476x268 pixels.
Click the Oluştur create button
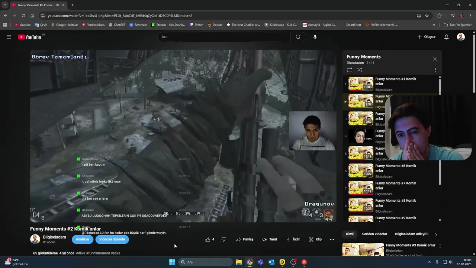click(426, 37)
